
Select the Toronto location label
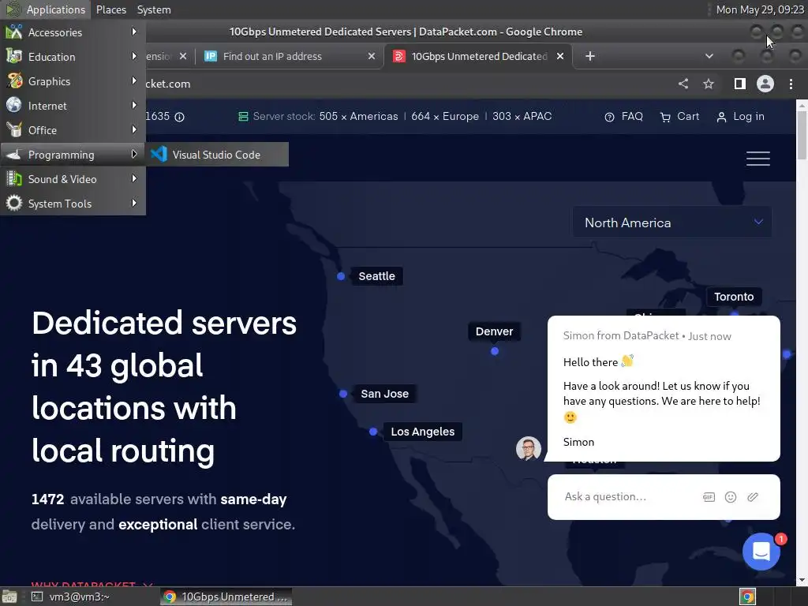click(x=734, y=297)
